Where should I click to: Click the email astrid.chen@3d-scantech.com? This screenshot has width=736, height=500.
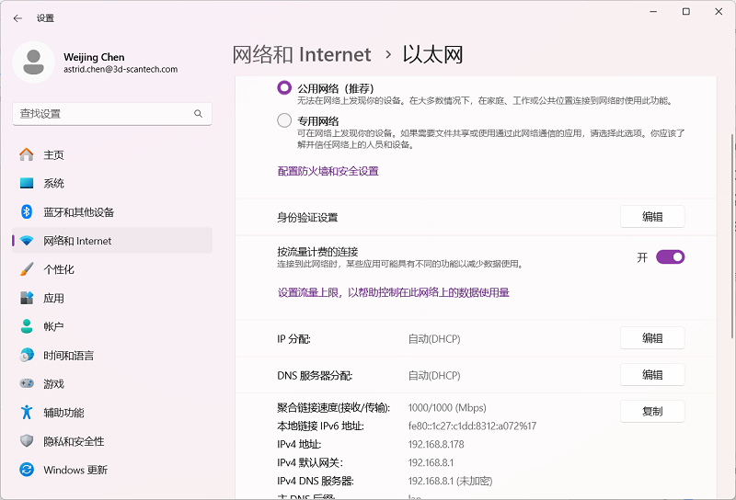(x=121, y=70)
